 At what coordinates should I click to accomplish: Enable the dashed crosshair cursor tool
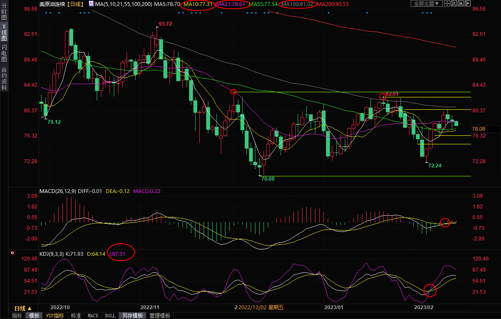tap(447, 4)
